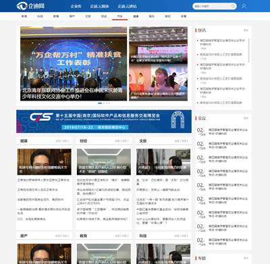Viewport: 270px width, 264px height.
Task: Open the bottom 科技 section featured photo
Action: (x=163, y=254)
